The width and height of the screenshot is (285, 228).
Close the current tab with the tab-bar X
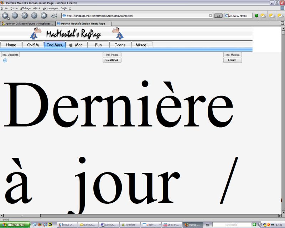(282, 23)
